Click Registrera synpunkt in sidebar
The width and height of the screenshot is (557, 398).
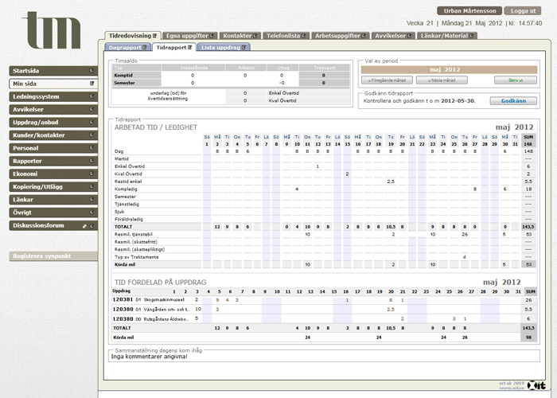tap(53, 256)
